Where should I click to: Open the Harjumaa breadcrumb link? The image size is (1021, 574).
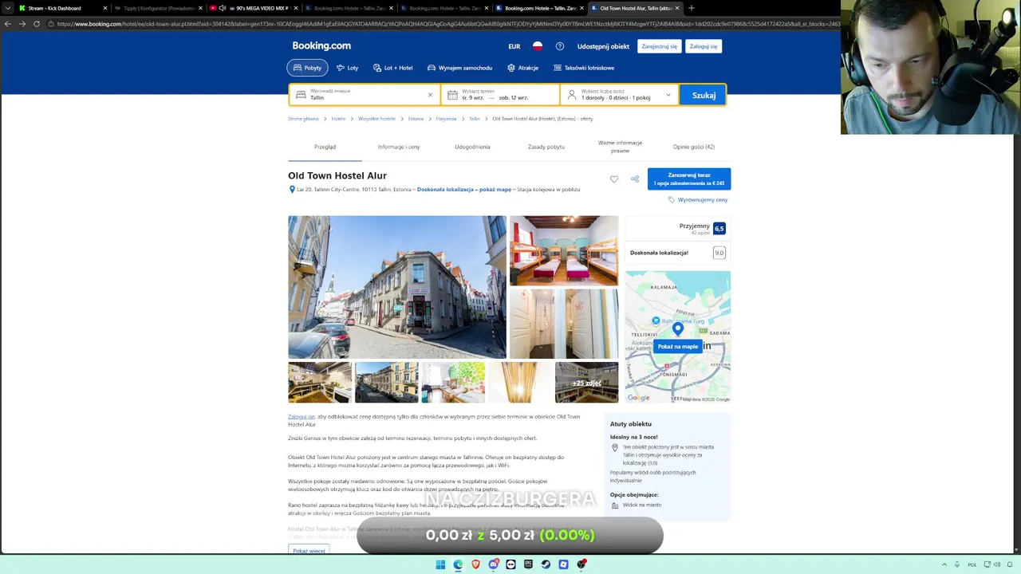click(446, 119)
